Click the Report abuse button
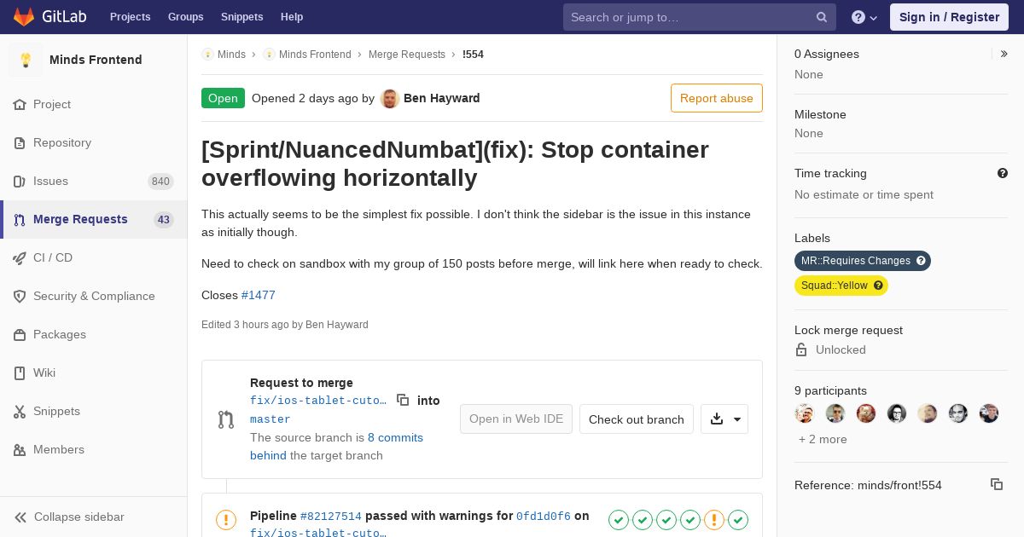 717,98
